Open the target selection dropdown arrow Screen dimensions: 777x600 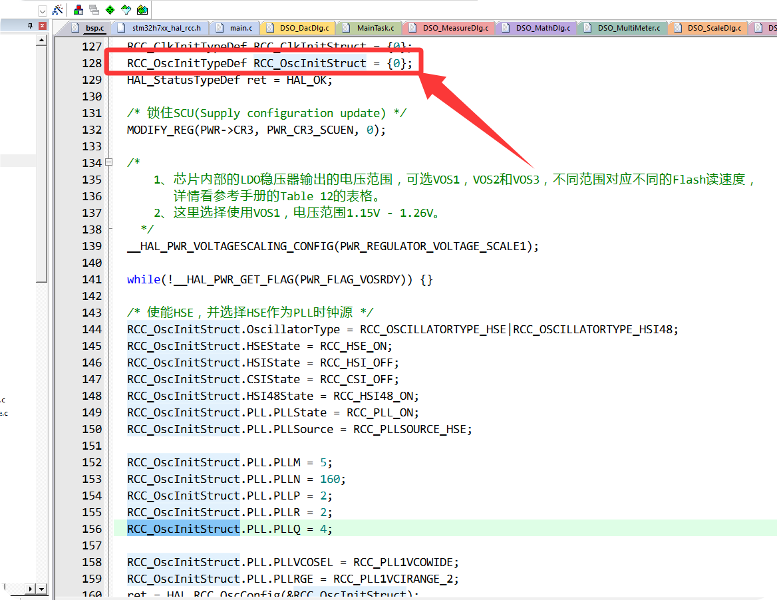tap(42, 11)
